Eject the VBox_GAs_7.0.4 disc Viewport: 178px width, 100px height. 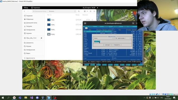click(x=41, y=38)
